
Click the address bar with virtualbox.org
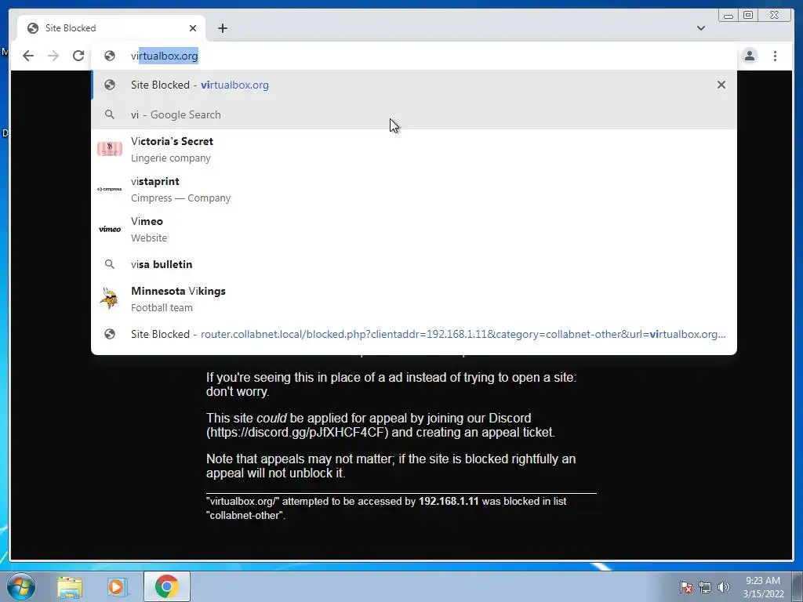(x=414, y=56)
